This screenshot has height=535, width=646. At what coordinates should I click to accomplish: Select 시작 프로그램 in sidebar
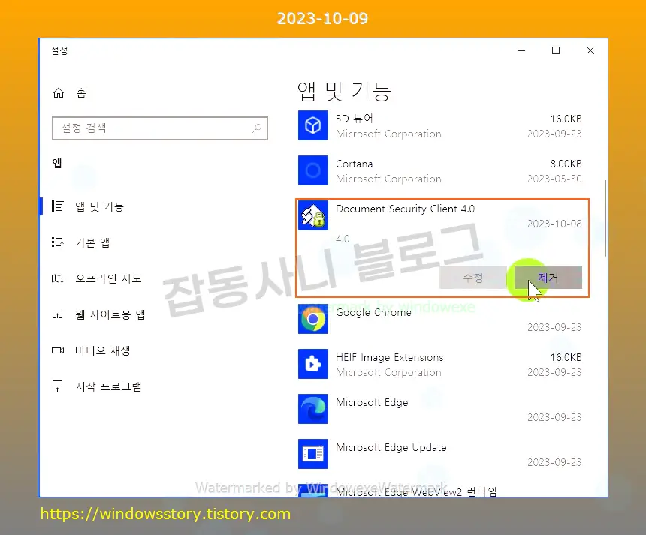pos(108,386)
